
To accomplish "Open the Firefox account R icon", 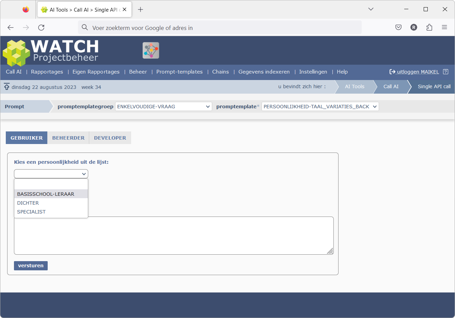I will (x=414, y=28).
